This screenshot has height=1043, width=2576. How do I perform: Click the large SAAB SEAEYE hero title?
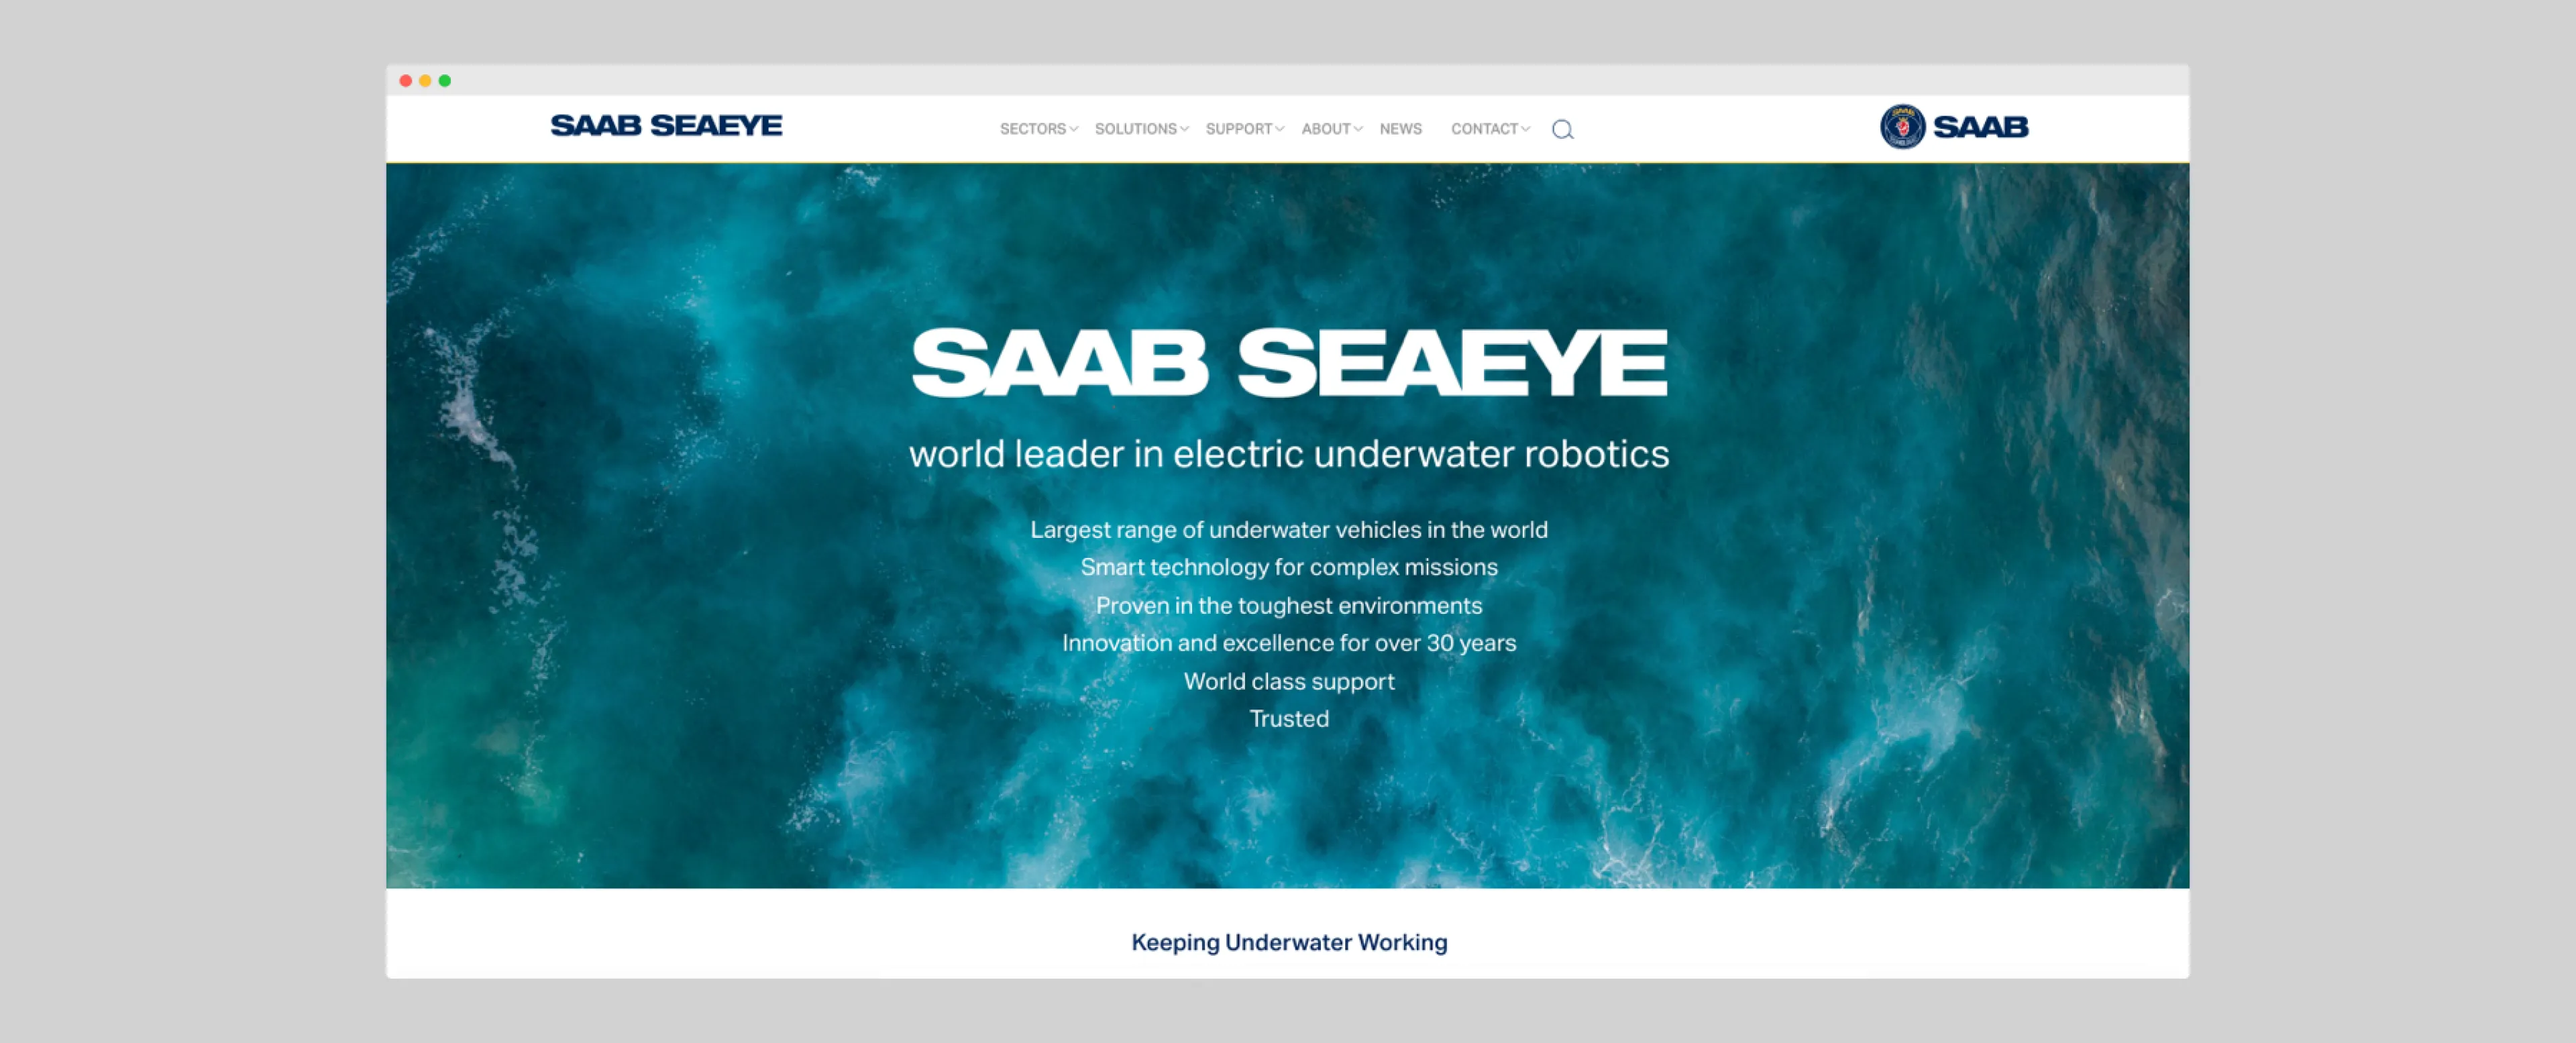1289,363
